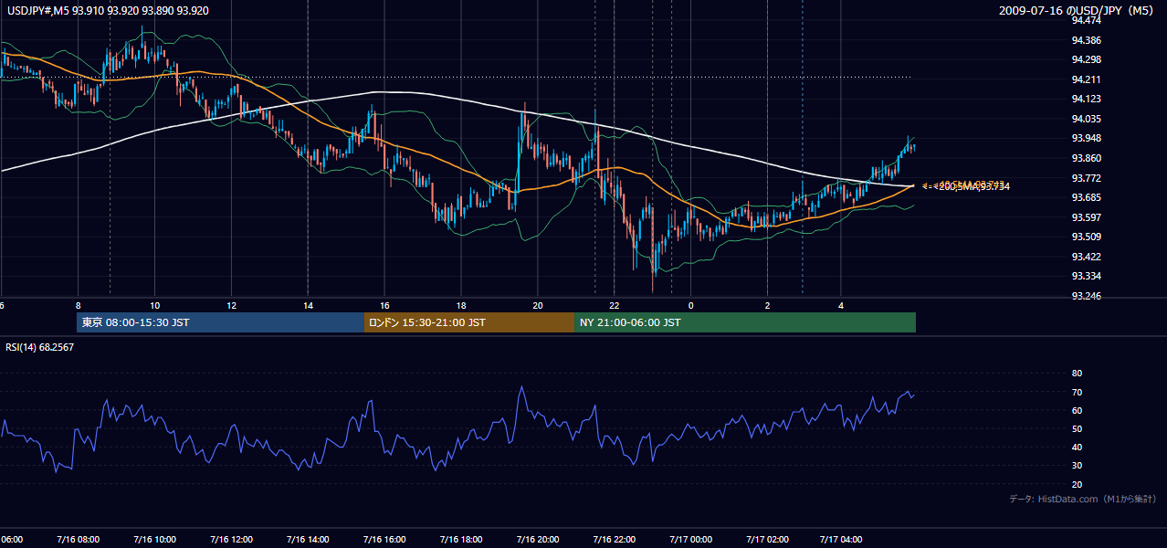The height and width of the screenshot is (548, 1167).
Task: Click the RSI axis value 50
Action: 1077,428
